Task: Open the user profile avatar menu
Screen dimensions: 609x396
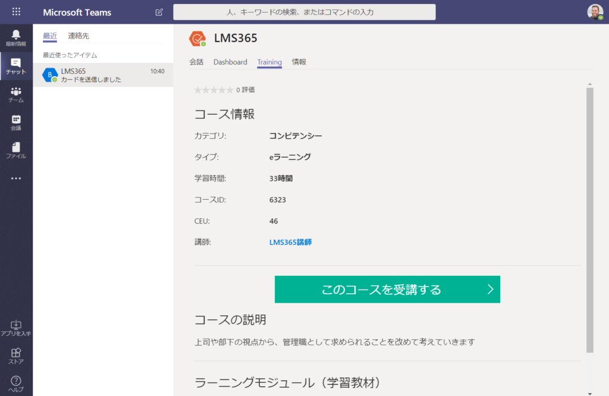Action: pos(595,12)
